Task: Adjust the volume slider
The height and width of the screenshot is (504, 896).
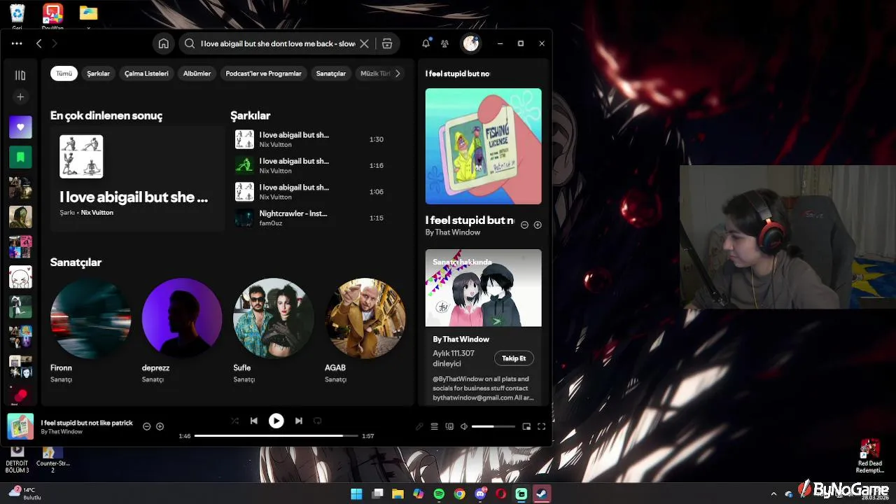Action: [493, 426]
